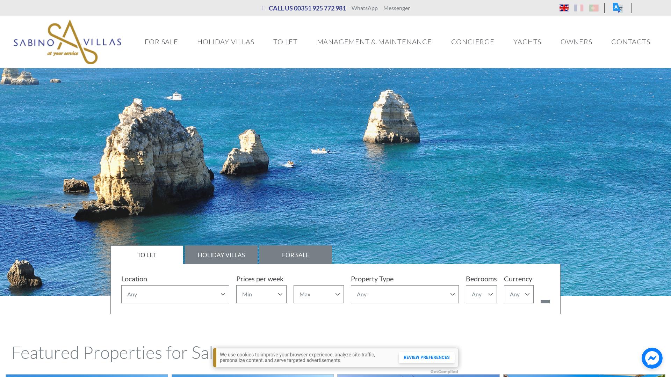Screen dimensions: 671x377
Task: Select the Currency dropdown
Action: tap(518, 294)
